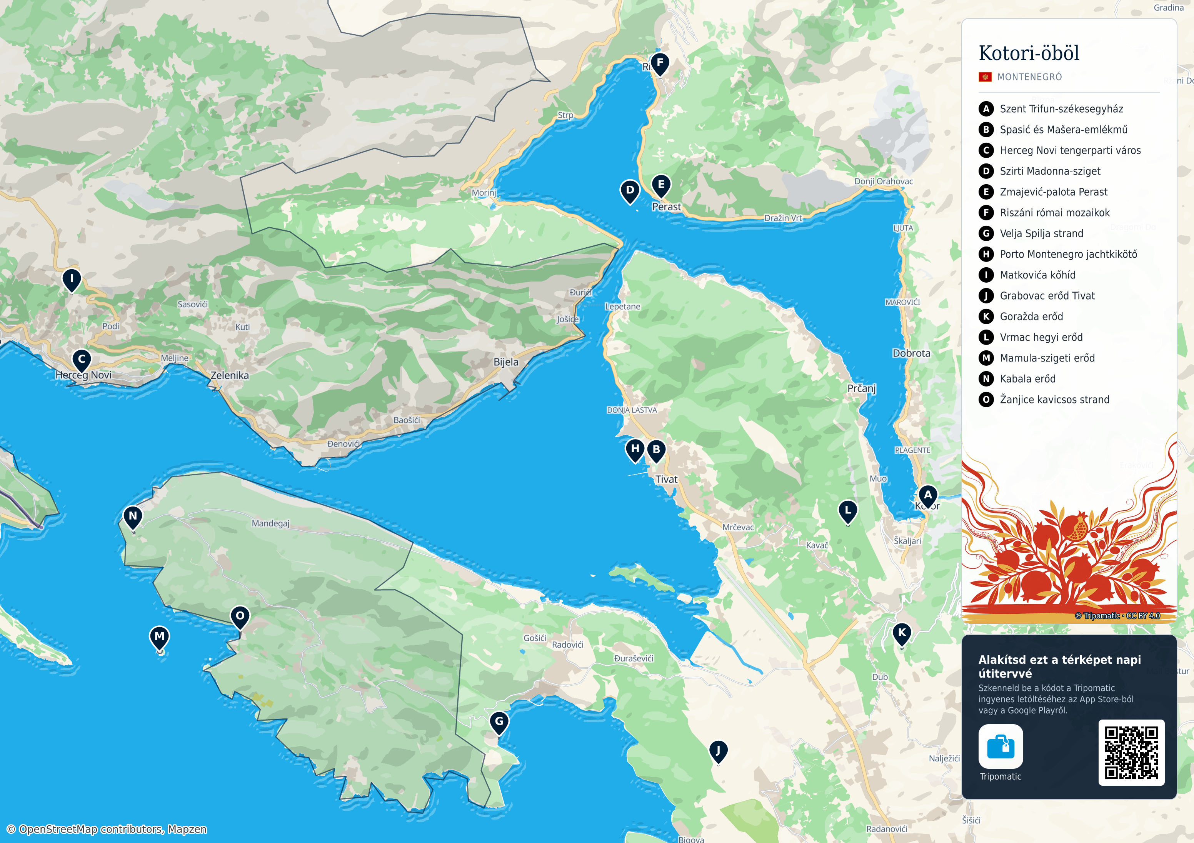Screen dimensions: 1194x843
Task: Click legend entry 'Zmajević-palota Perast'
Action: pos(1054,192)
